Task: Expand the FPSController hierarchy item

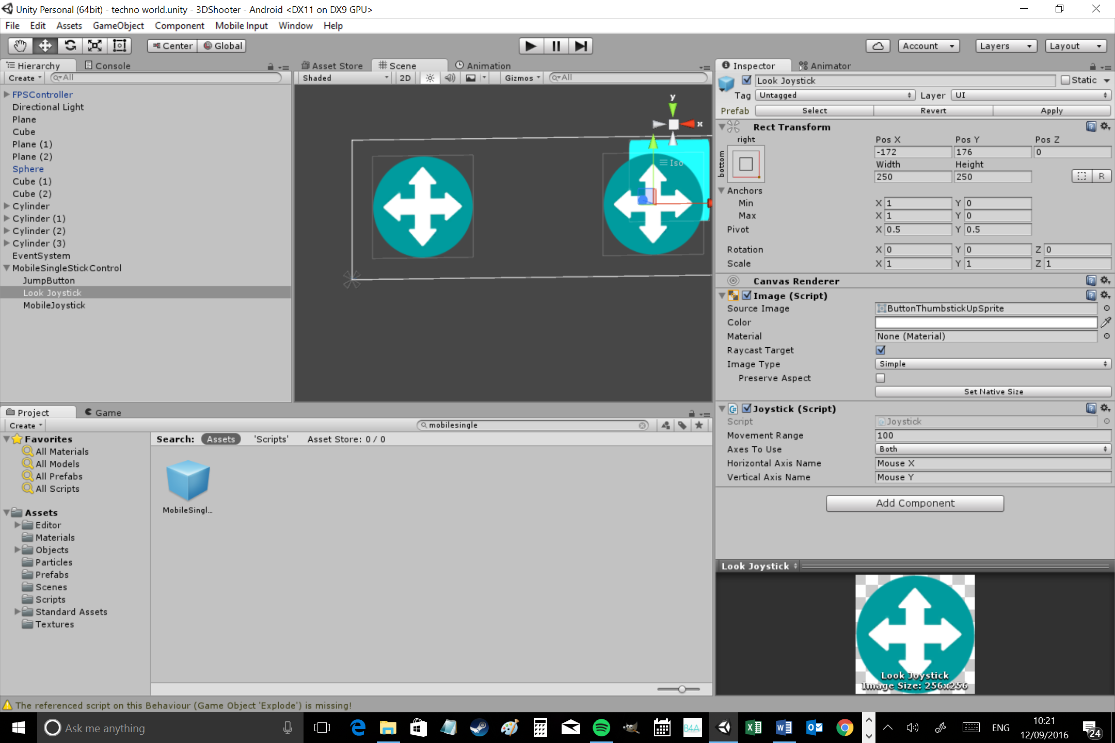Action: click(x=7, y=94)
